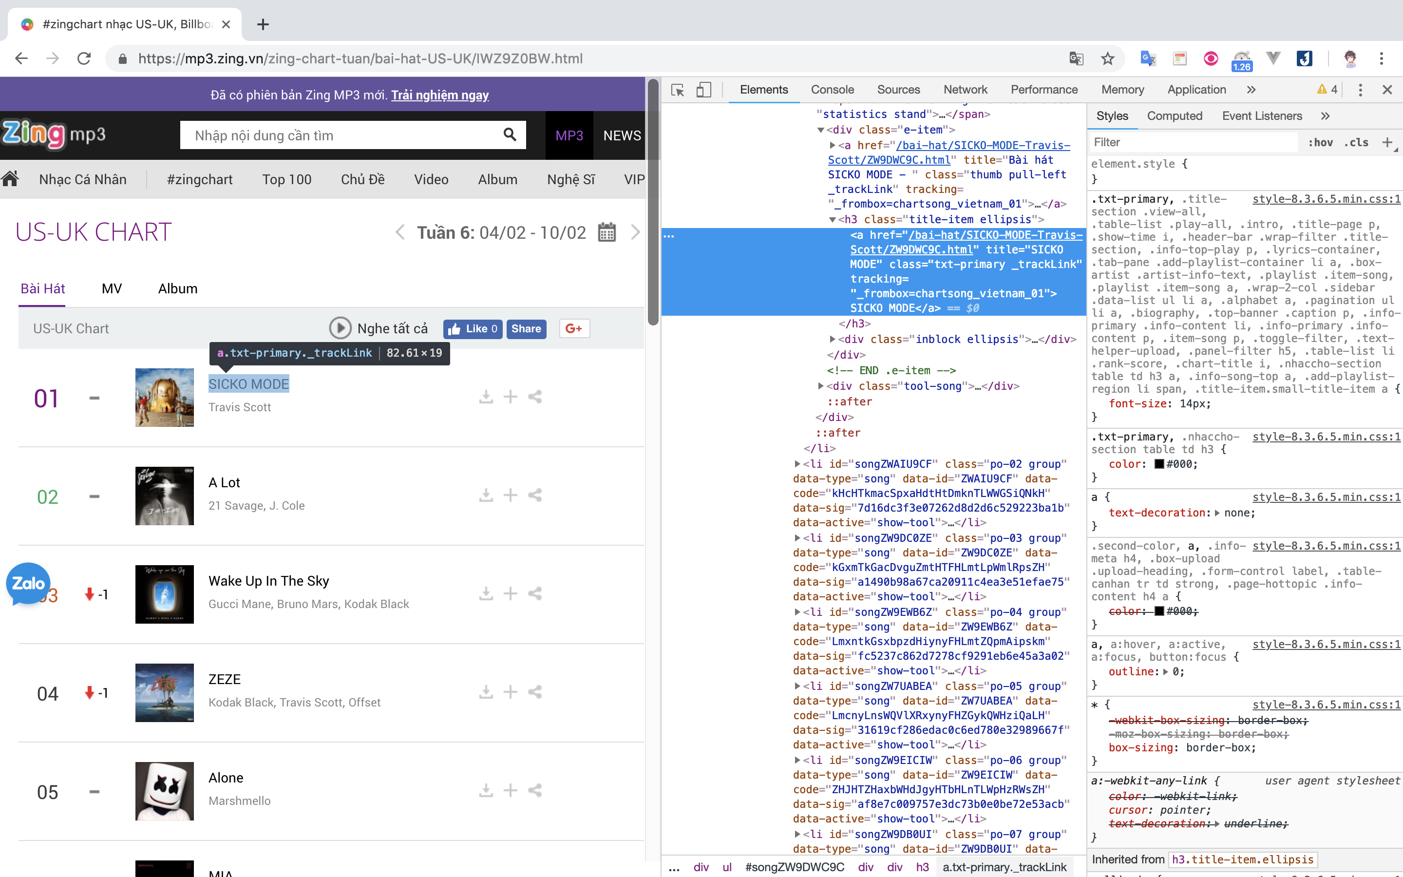Collapse the div class e-item node
This screenshot has height=877, width=1403.
coord(821,130)
